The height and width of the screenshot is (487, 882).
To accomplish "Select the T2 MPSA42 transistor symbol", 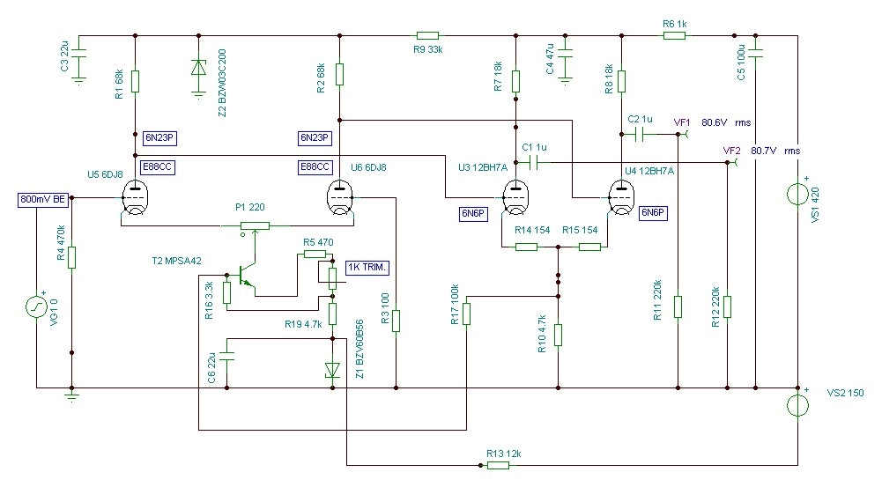I will (x=247, y=277).
